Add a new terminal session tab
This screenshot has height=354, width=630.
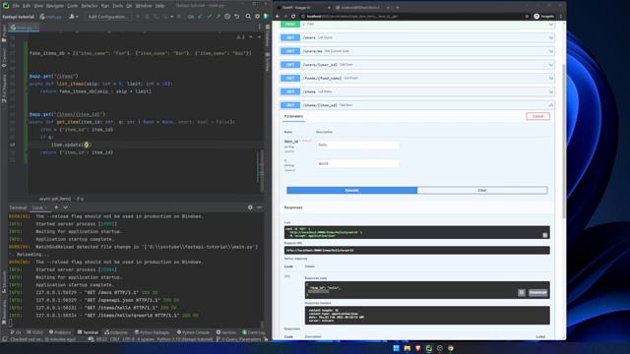click(x=56, y=207)
